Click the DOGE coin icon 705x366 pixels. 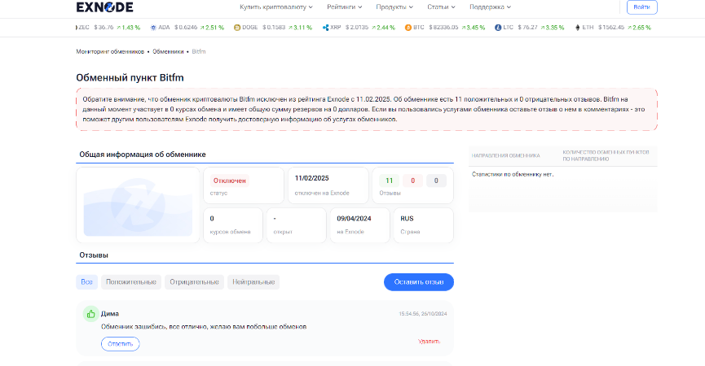point(237,28)
